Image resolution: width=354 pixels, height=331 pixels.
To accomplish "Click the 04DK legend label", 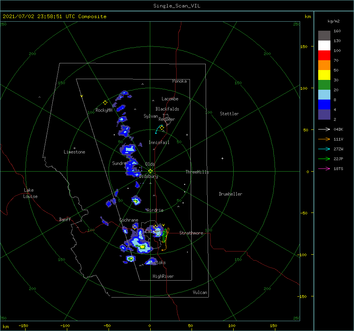I will tap(338, 129).
